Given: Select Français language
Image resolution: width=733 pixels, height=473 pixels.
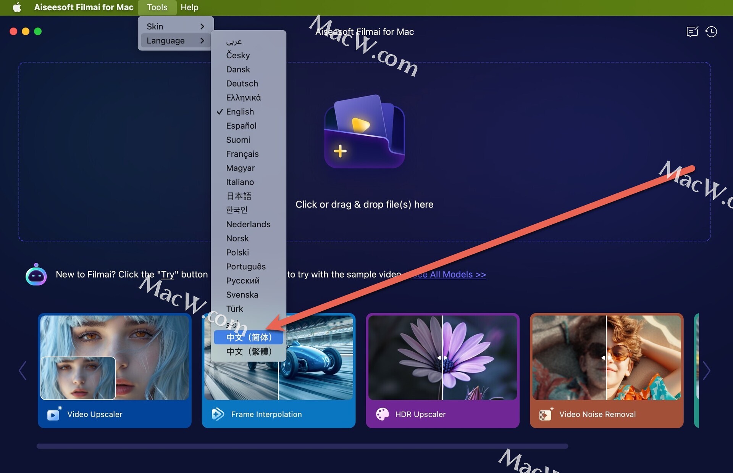Looking at the screenshot, I should [249, 154].
